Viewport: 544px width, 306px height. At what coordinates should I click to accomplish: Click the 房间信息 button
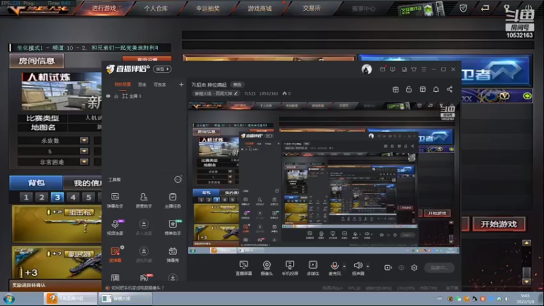(x=37, y=61)
